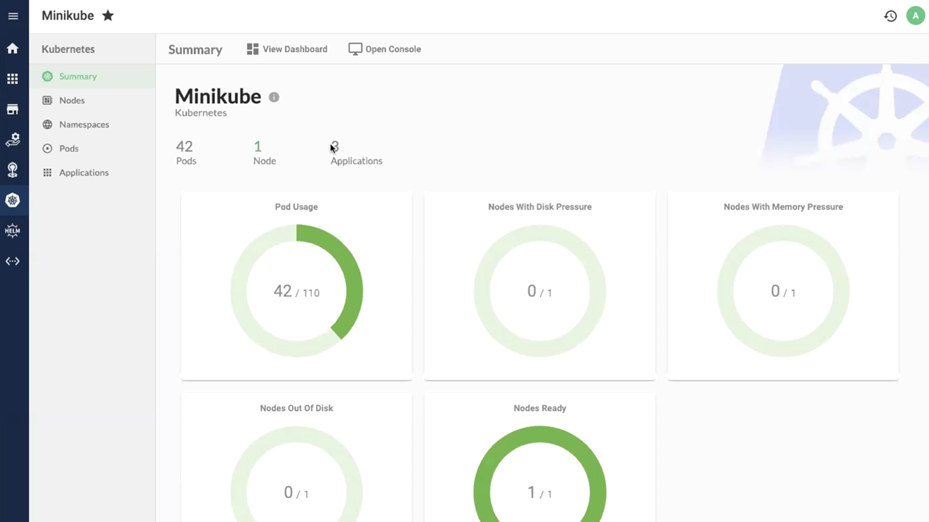Click the Nodes Ready card title
The image size is (929, 522).
tap(540, 408)
